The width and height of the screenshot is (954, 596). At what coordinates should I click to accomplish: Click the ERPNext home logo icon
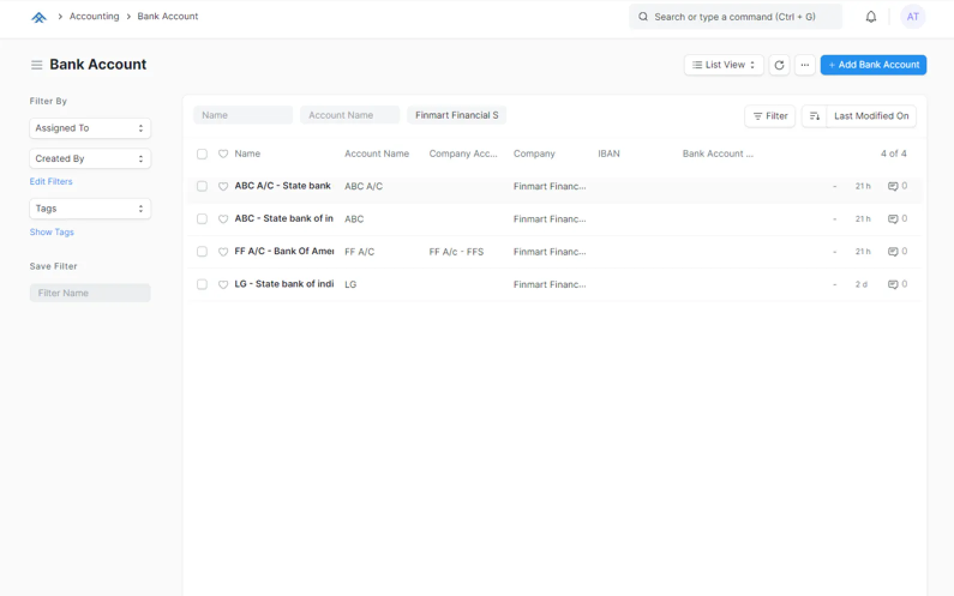(38, 17)
